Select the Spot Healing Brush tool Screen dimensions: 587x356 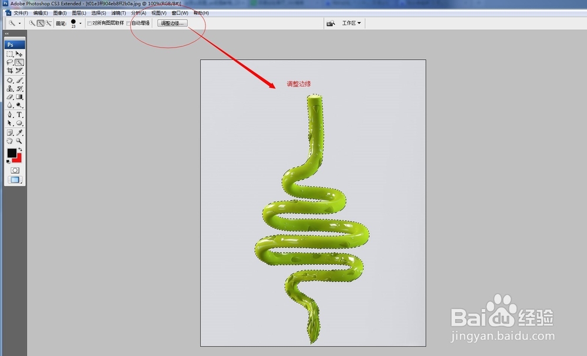[x=10, y=80]
